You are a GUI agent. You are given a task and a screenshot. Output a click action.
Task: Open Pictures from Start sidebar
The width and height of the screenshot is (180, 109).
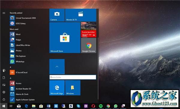[x=4, y=85]
